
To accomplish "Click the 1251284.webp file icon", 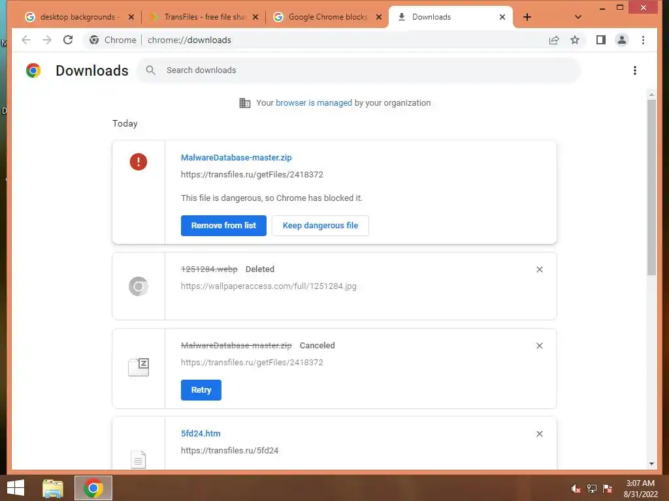I will pyautogui.click(x=139, y=286).
